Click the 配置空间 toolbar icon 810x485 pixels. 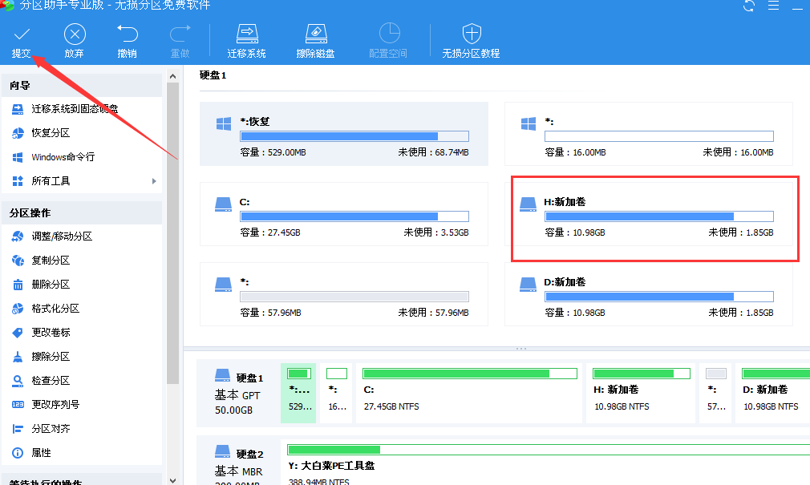coord(389,34)
